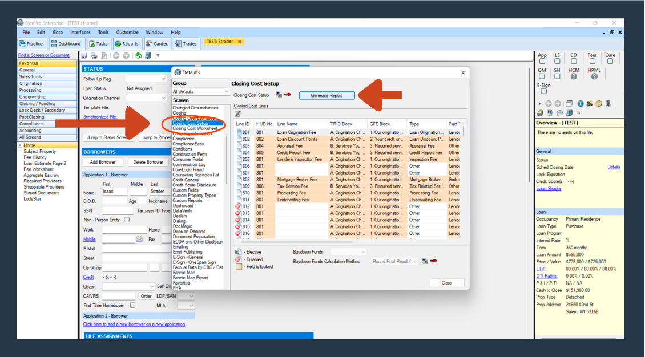Viewport: 645px width, 357px height.
Task: Click the green home icon in the toolbar
Action: point(138,55)
